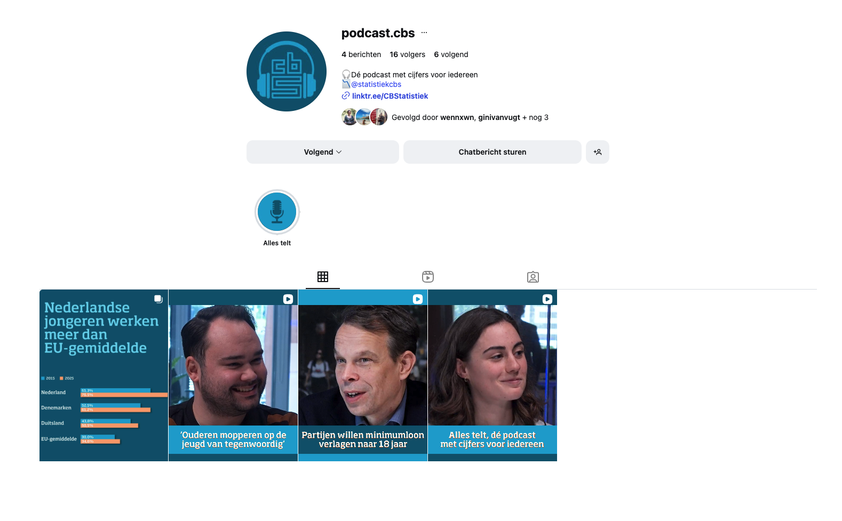Open the Alles telt story highlight

click(277, 212)
